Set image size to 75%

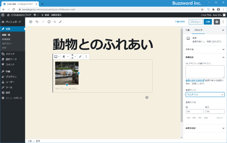(200, 118)
